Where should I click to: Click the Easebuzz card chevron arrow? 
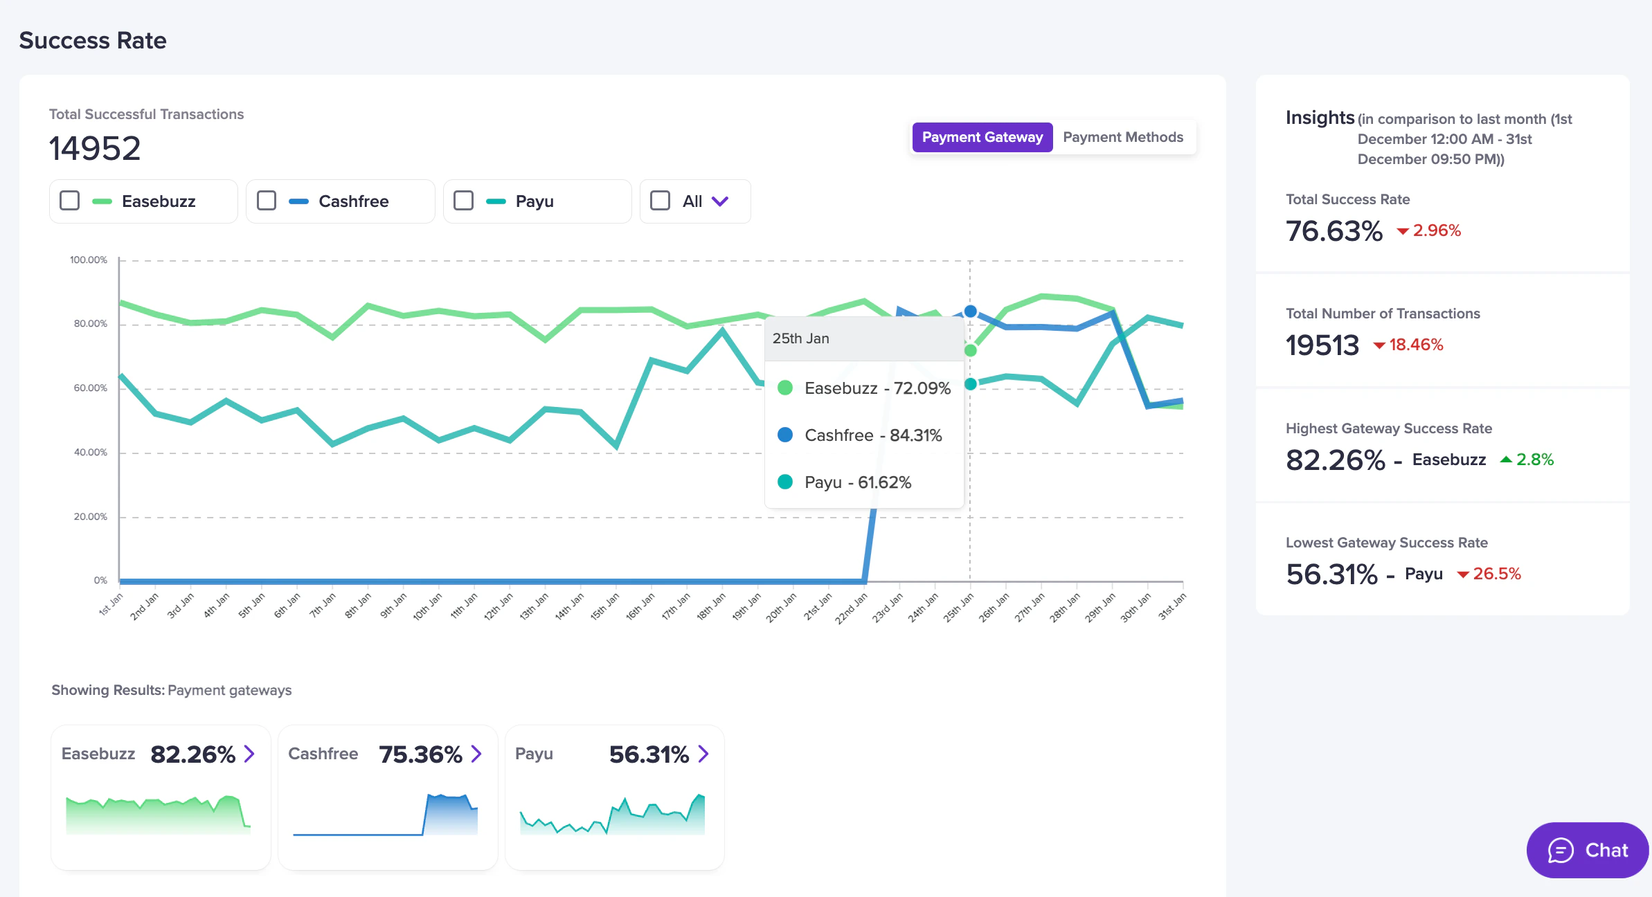[x=250, y=754]
